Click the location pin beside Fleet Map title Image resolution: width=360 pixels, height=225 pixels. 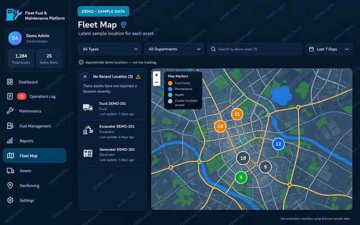(123, 25)
